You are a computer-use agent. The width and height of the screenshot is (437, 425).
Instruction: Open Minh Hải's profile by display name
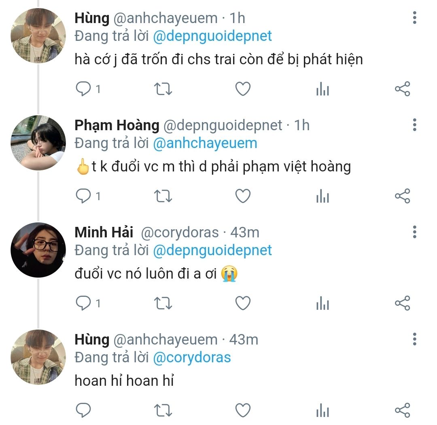click(x=104, y=233)
